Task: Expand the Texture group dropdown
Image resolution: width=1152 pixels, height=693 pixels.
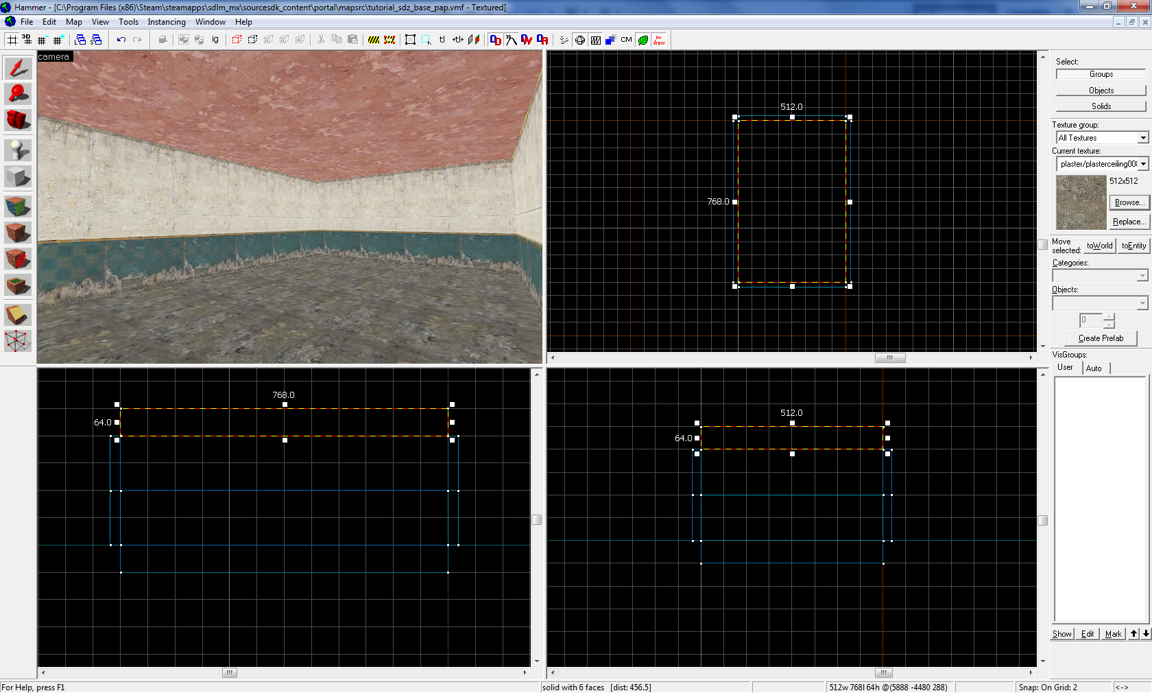Action: [x=1142, y=138]
